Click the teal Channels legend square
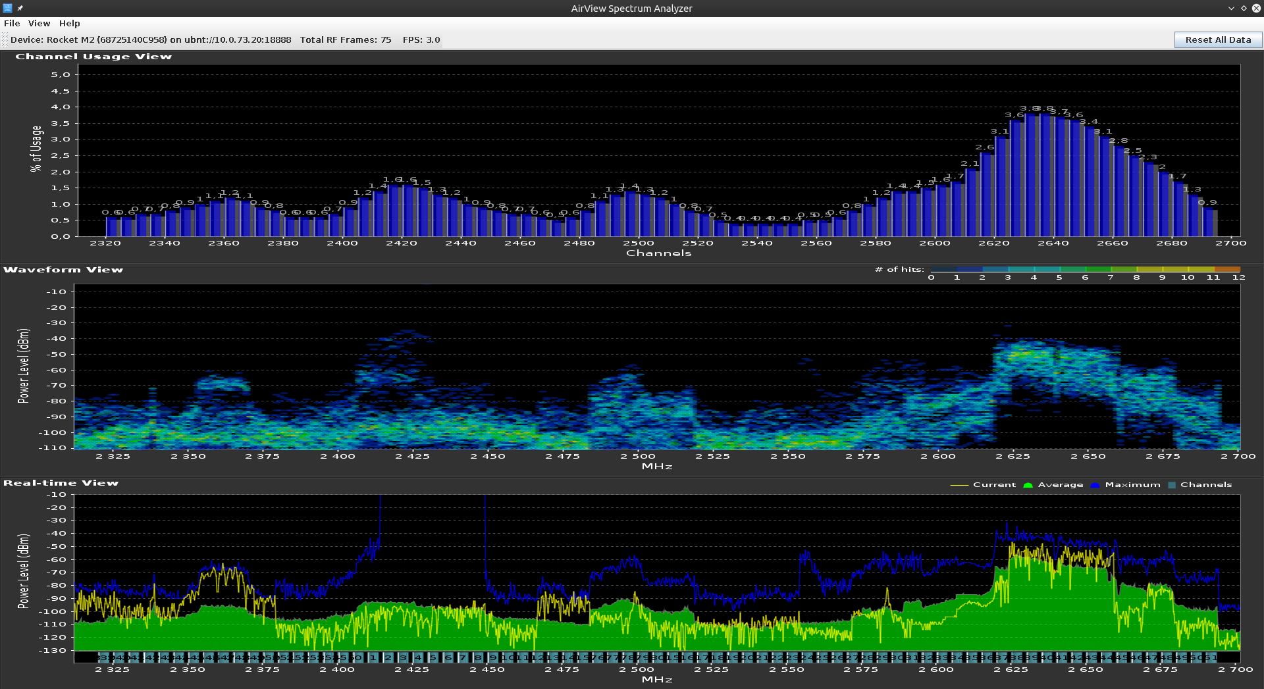This screenshot has width=1264, height=689. 1172,485
